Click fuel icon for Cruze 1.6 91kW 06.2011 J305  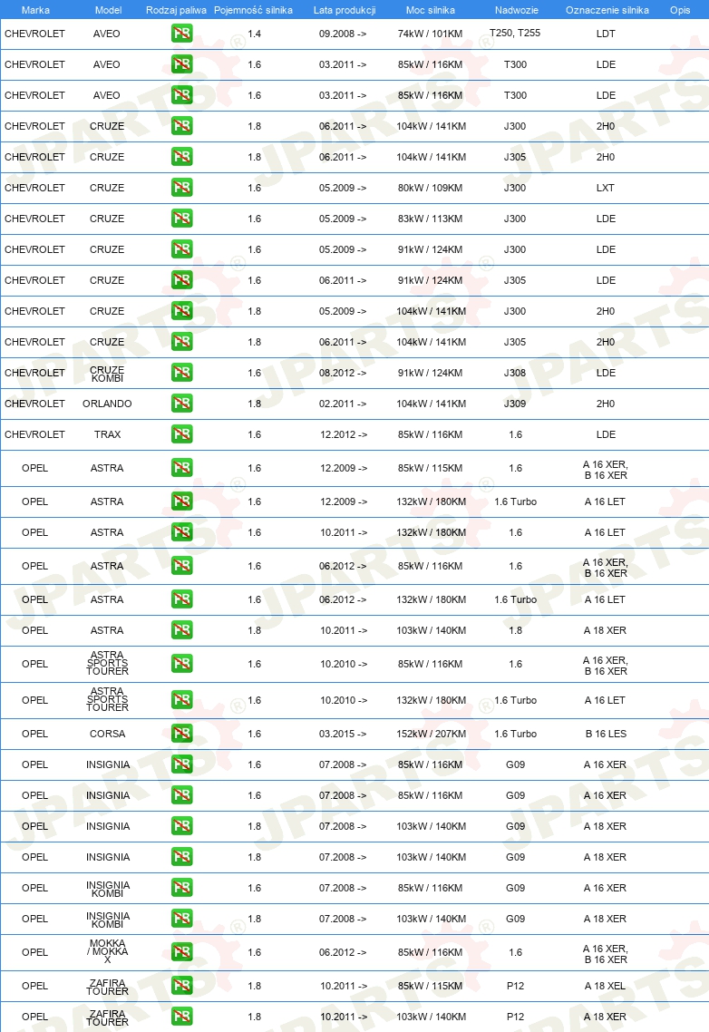(181, 280)
